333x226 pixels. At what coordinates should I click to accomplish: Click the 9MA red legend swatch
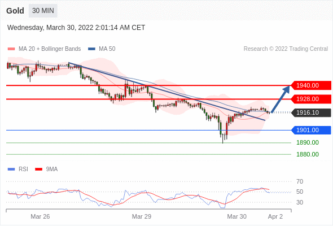38,169
